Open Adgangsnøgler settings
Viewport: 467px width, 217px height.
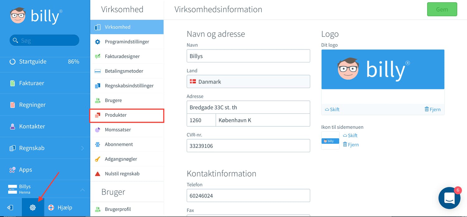[x=127, y=159]
